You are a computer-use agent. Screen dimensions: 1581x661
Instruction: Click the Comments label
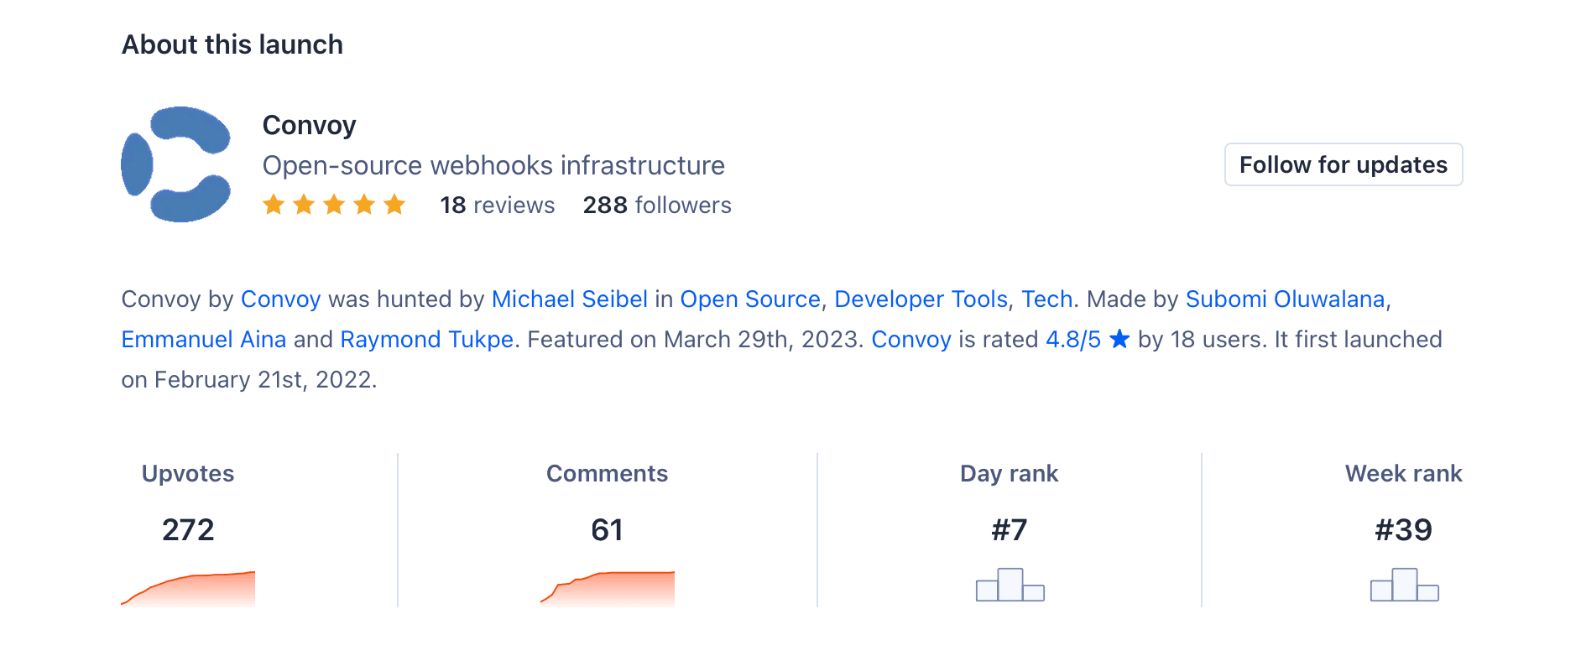point(608,473)
